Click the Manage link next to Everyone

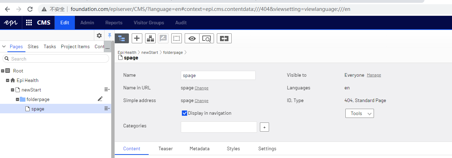(x=374, y=75)
